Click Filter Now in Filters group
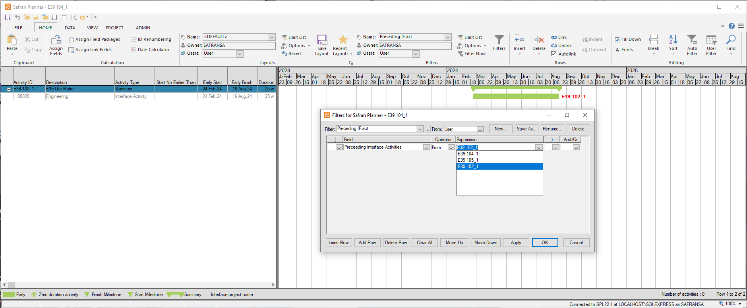The height and width of the screenshot is (308, 747). 472,54
